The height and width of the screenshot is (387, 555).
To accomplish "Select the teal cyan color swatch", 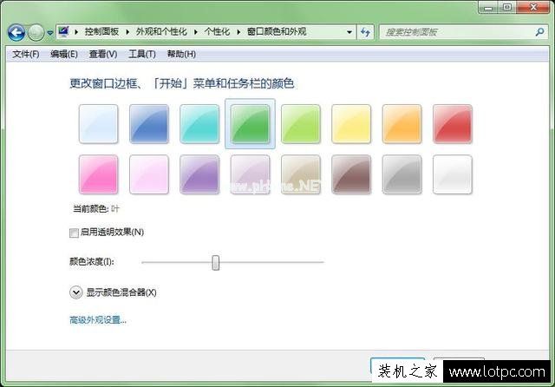I will coord(199,123).
